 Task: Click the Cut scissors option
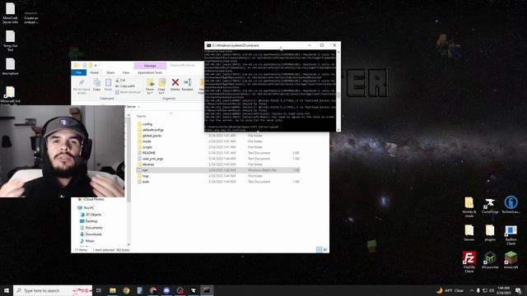point(120,81)
